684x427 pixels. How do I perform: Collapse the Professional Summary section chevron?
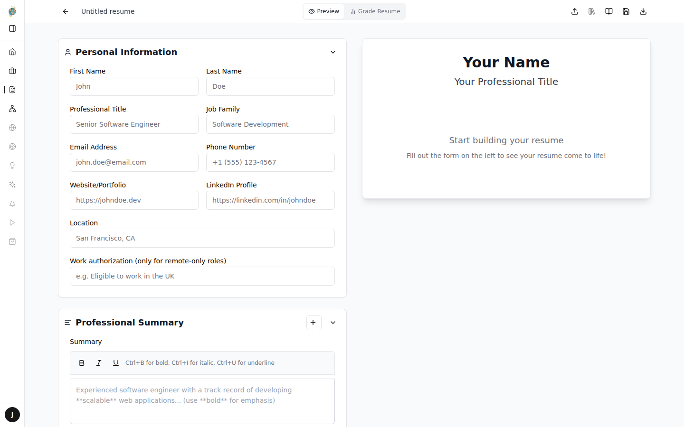(x=333, y=323)
